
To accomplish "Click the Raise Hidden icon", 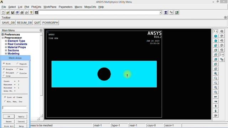I will [166, 13].
